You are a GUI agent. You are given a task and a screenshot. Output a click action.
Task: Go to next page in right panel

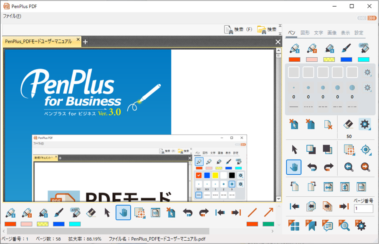pos(327,206)
